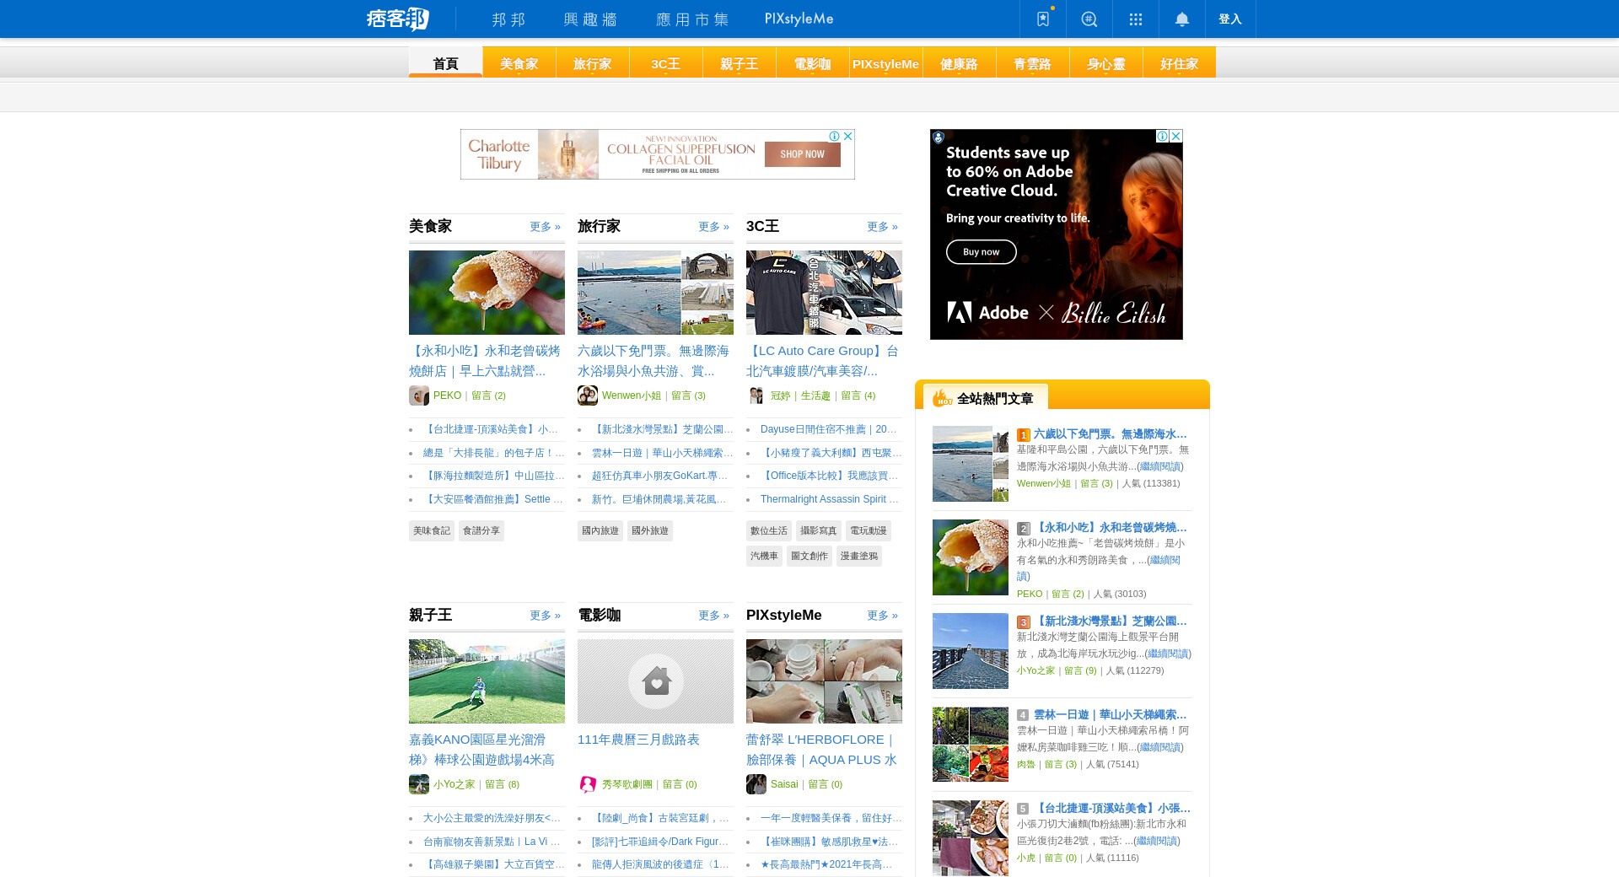The image size is (1619, 877).
Task: Open the apps grid icon
Action: tap(1136, 19)
